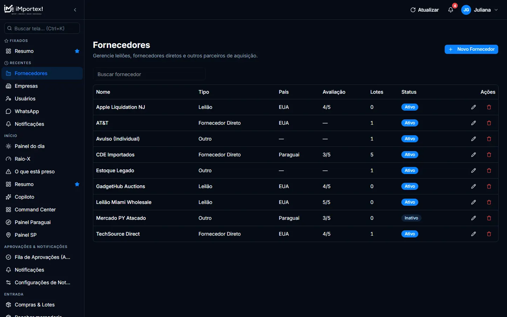The width and height of the screenshot is (507, 317).
Task: Focus the Buscar fornecedor search field
Action: pos(149,74)
